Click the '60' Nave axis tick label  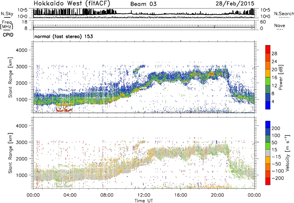[263, 22]
